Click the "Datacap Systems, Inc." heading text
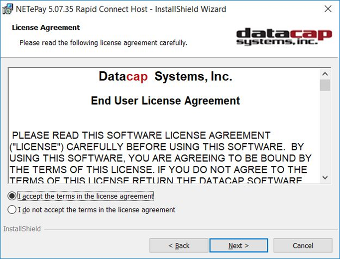This screenshot has width=340, height=259. point(165,77)
